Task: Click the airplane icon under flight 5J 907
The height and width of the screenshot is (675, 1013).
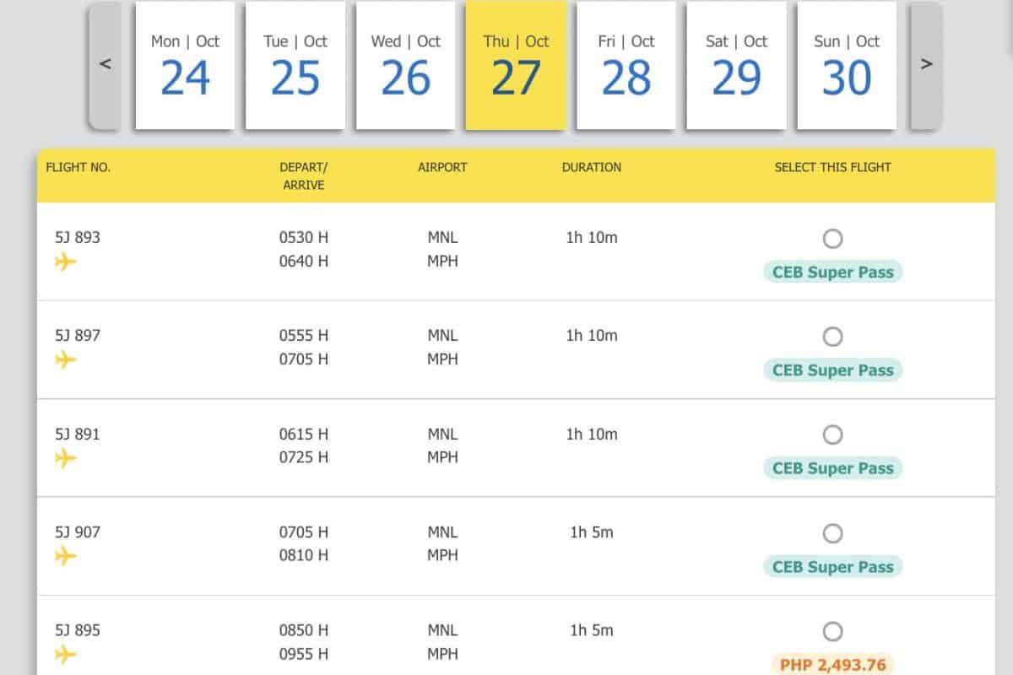Action: coord(65,556)
